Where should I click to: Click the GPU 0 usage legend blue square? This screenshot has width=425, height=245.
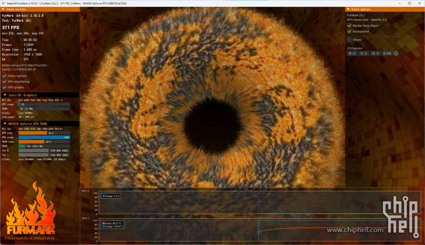pos(103,196)
